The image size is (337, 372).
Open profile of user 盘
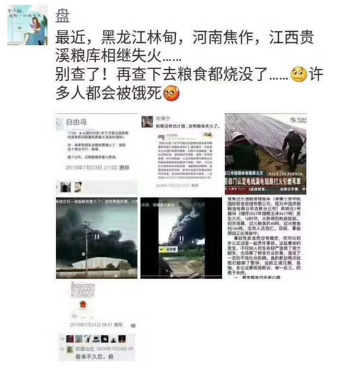(x=62, y=16)
